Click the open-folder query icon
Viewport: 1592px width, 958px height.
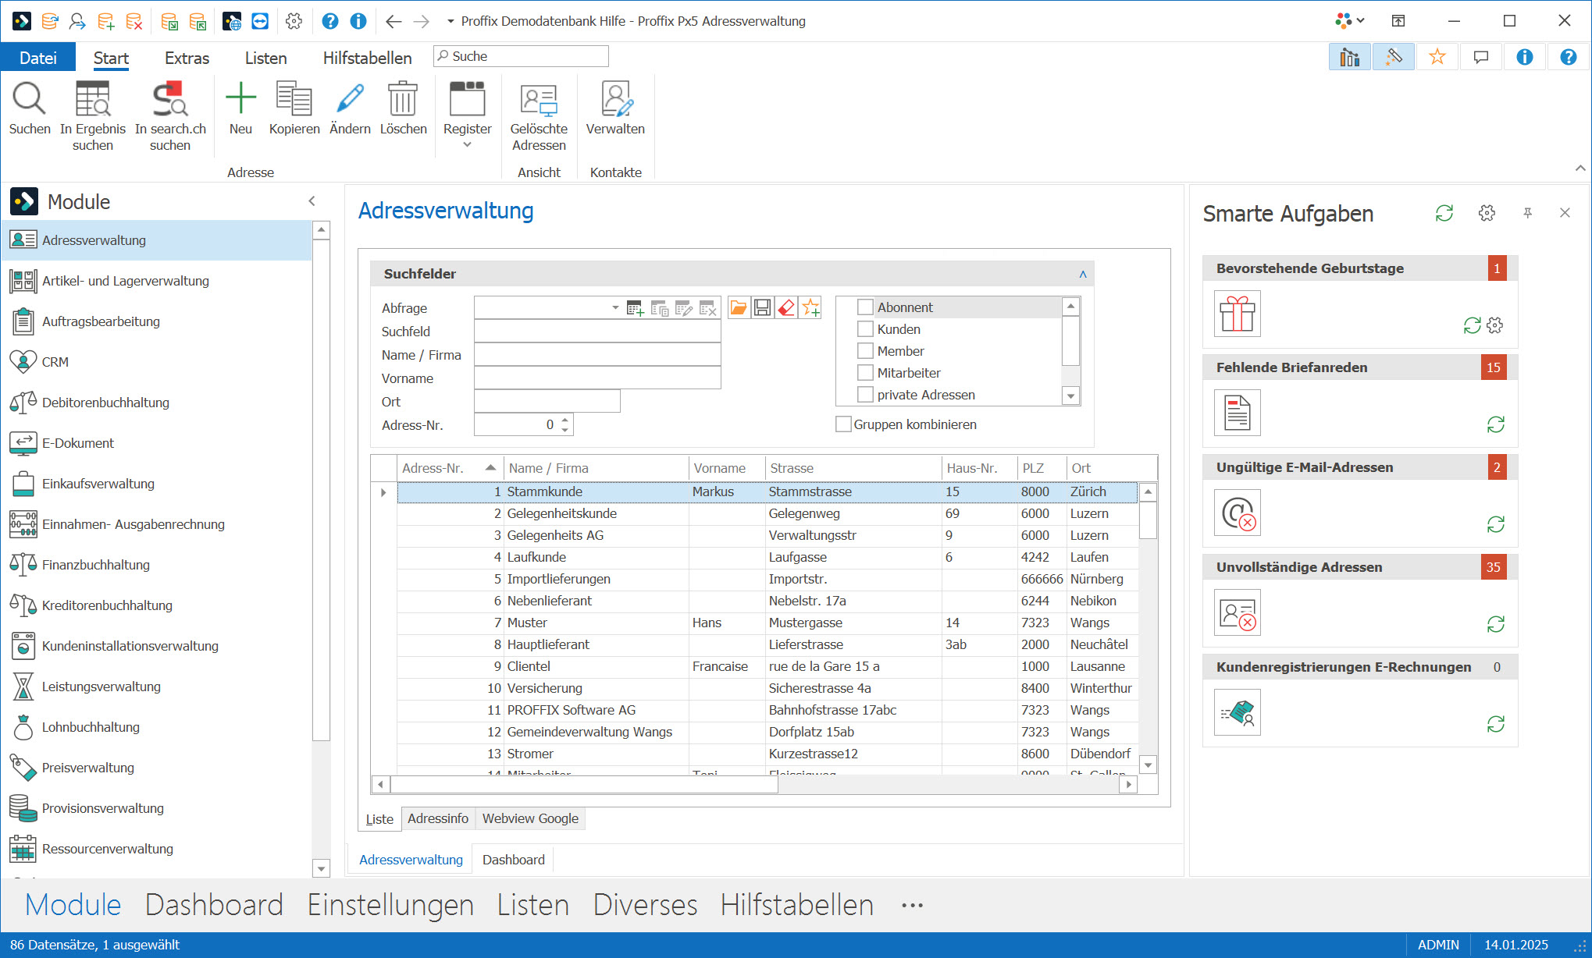click(x=738, y=308)
